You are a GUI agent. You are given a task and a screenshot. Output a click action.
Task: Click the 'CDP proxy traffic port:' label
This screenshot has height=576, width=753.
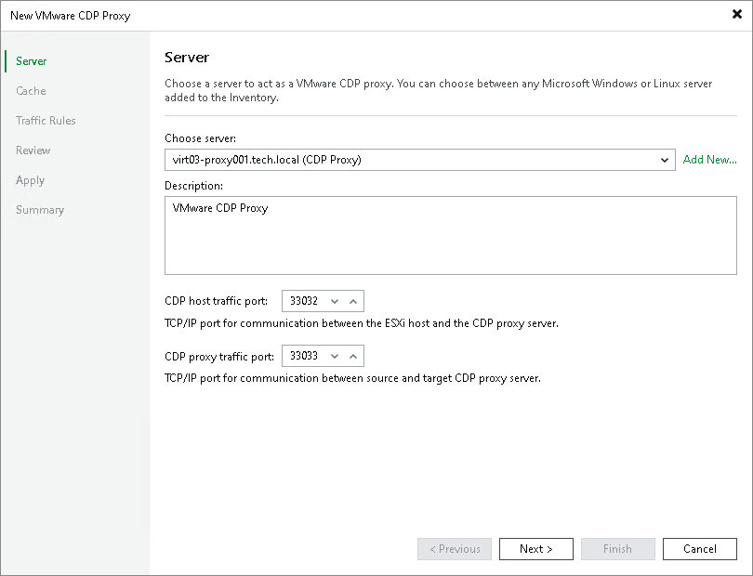pos(219,356)
